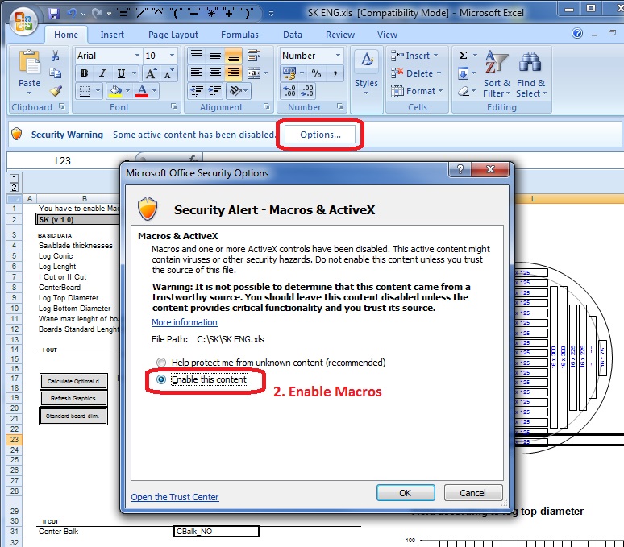Apply Percent Style format

(316, 73)
